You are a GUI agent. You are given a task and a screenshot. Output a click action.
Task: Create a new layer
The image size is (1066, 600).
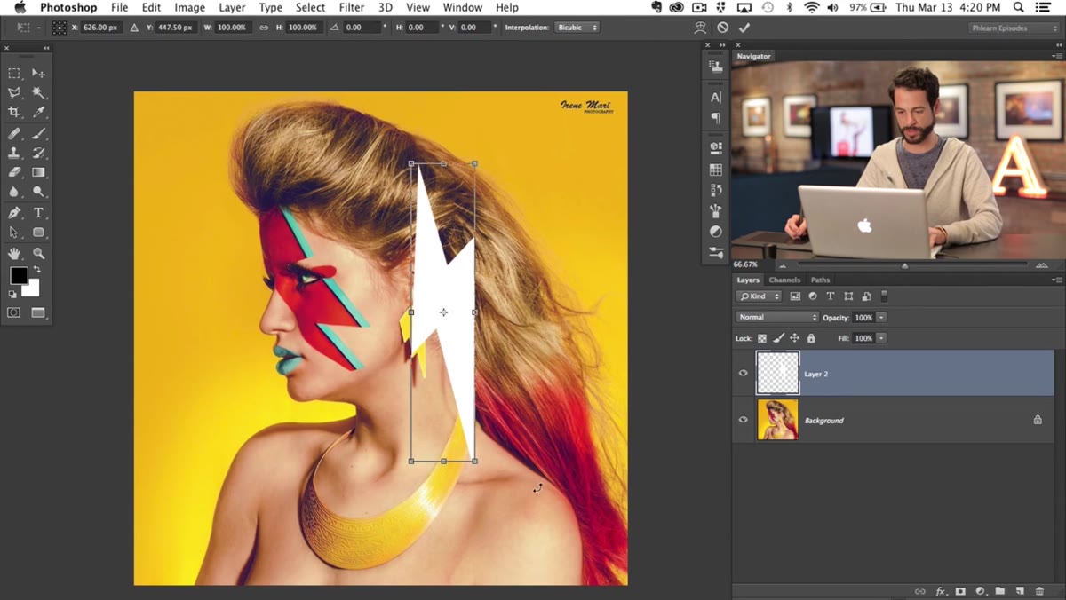(x=1020, y=591)
